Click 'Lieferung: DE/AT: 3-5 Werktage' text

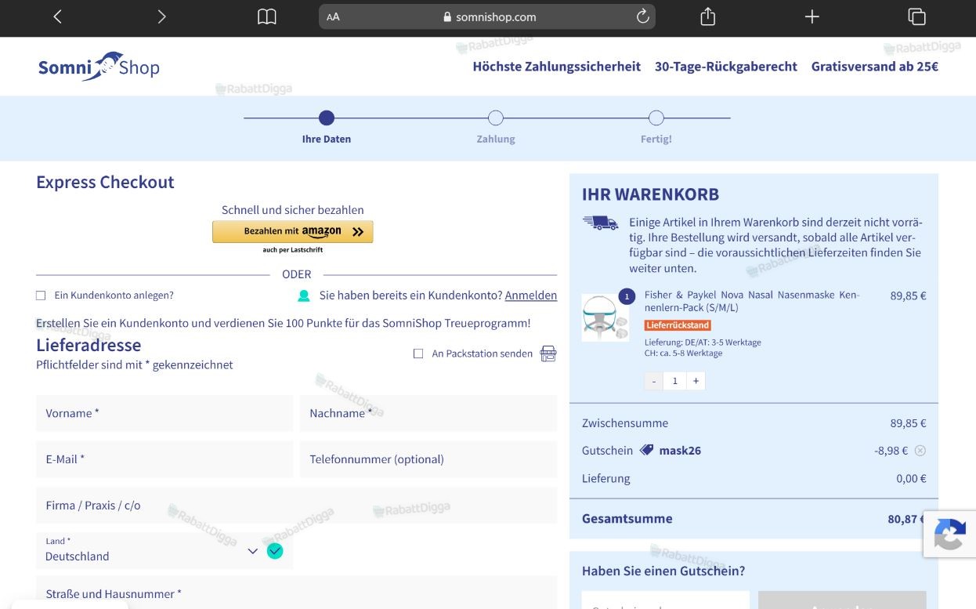703,343
